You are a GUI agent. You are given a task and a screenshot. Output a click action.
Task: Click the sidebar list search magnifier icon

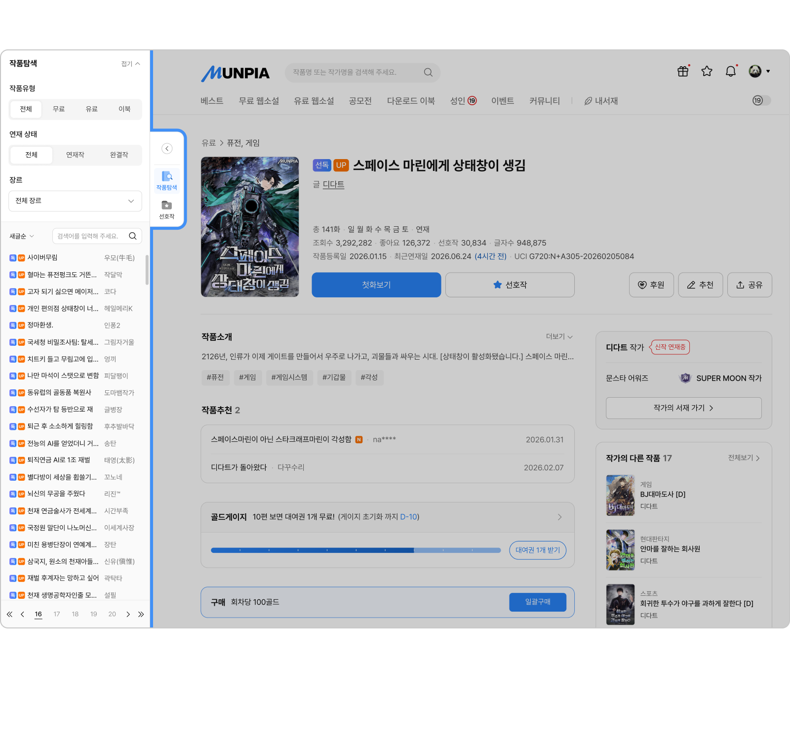133,236
